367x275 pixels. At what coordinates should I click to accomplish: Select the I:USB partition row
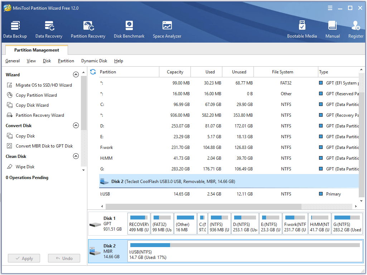coord(229,194)
